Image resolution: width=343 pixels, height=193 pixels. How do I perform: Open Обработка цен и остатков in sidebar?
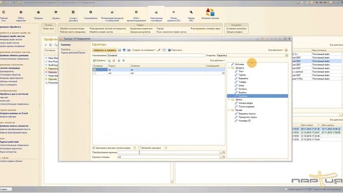click(14, 94)
